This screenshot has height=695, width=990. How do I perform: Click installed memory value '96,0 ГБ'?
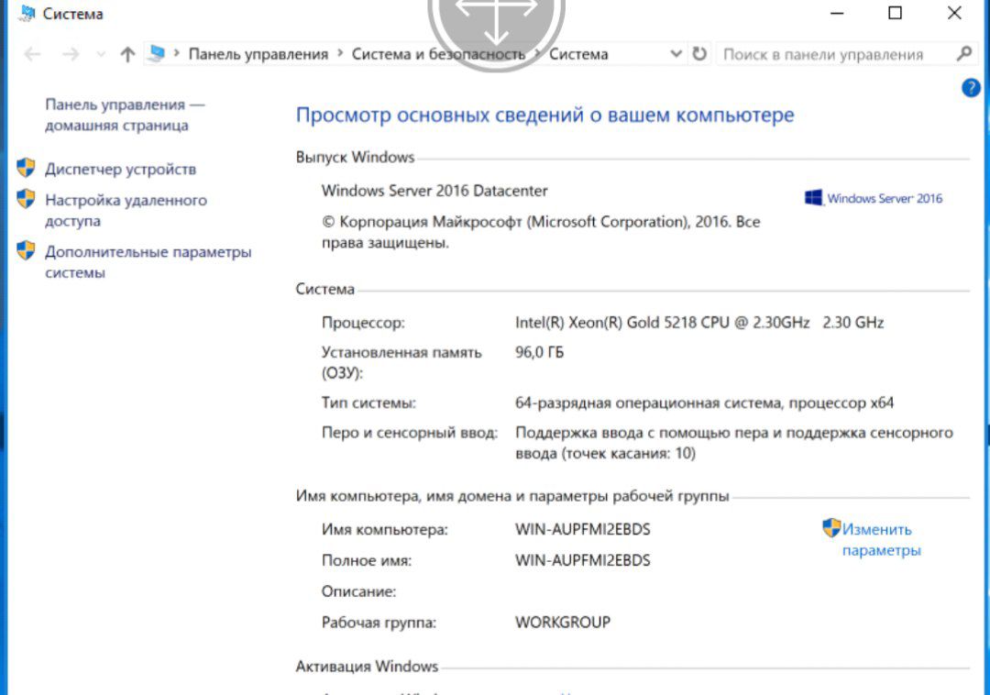(539, 352)
